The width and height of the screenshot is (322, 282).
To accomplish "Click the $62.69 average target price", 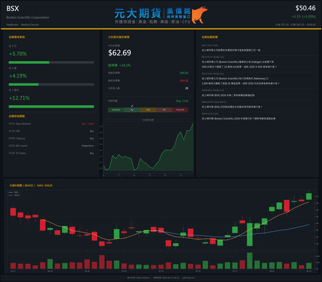I will [120, 53].
